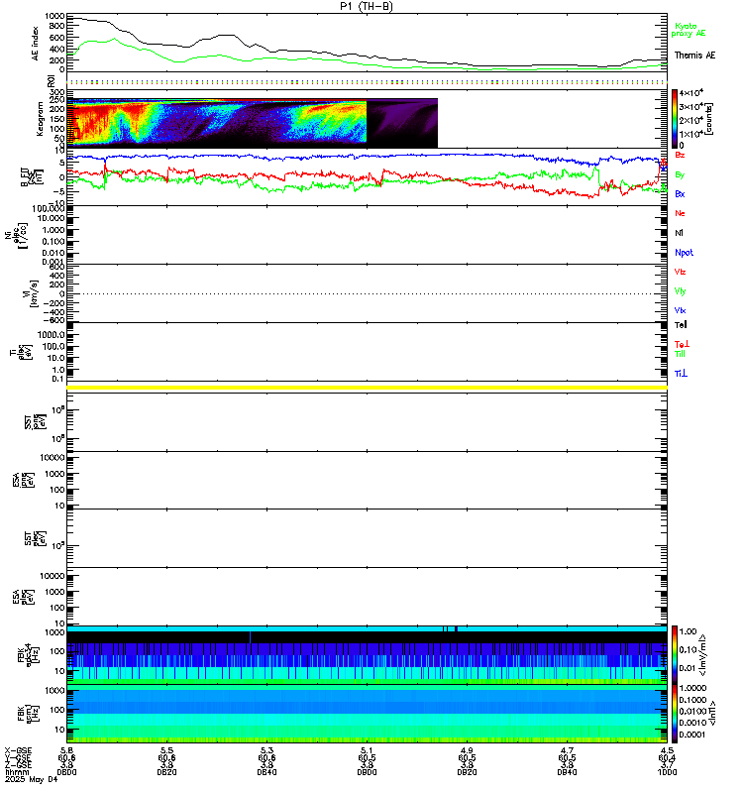The height and width of the screenshot is (793, 743).
Task: Click the 0940 time tick label
Action: (567, 772)
